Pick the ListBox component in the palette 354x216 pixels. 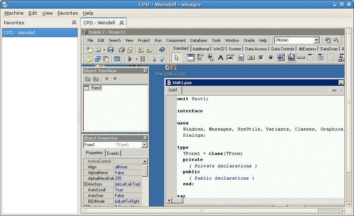pos(281,58)
